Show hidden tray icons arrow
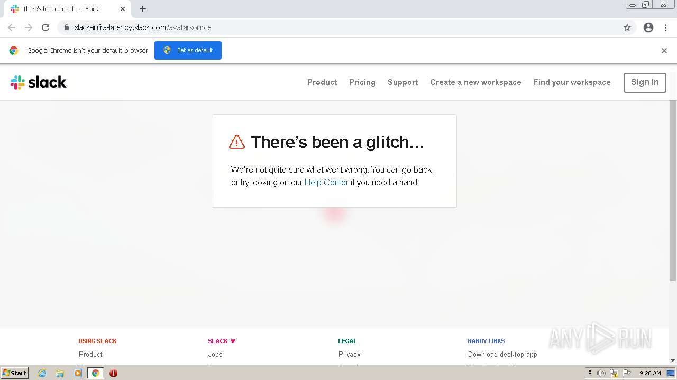 coord(590,373)
